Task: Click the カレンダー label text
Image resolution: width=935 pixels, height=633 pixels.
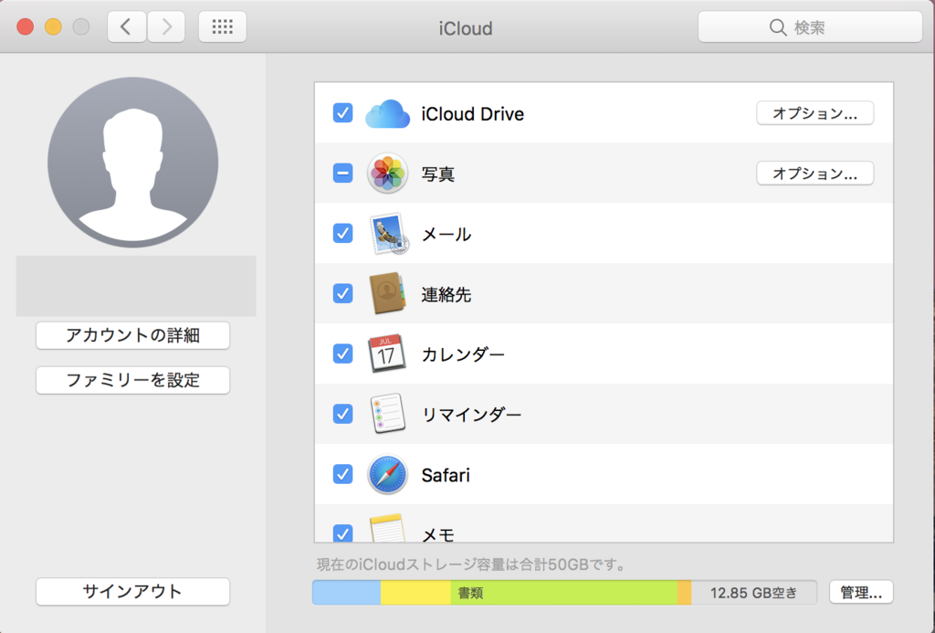Action: (x=463, y=355)
